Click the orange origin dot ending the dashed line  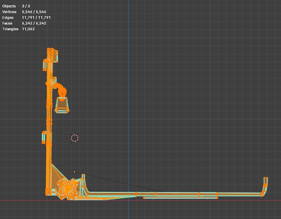coord(75,172)
